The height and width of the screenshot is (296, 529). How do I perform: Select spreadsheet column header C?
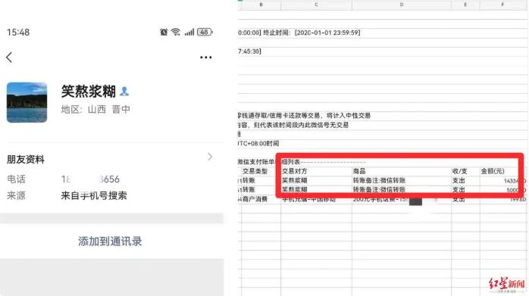[x=316, y=5]
